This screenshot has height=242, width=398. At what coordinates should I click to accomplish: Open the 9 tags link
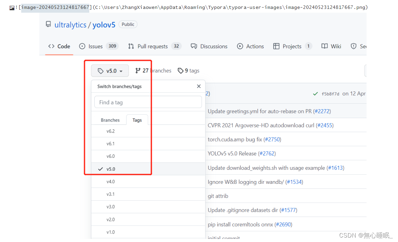[x=188, y=71]
